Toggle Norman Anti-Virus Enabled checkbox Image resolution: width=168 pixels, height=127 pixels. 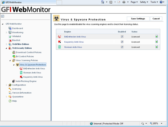click(122, 47)
